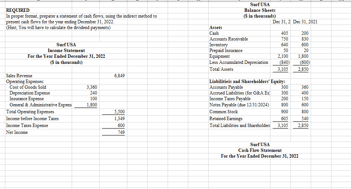Select the REQUIRED heading cell
351x189 pixels.
(18, 10)
